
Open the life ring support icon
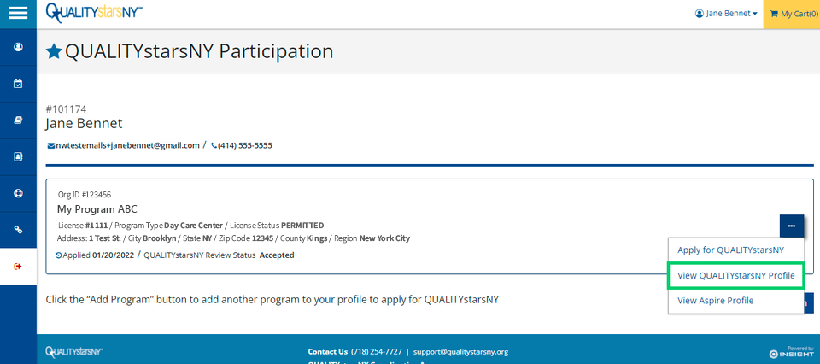point(18,193)
